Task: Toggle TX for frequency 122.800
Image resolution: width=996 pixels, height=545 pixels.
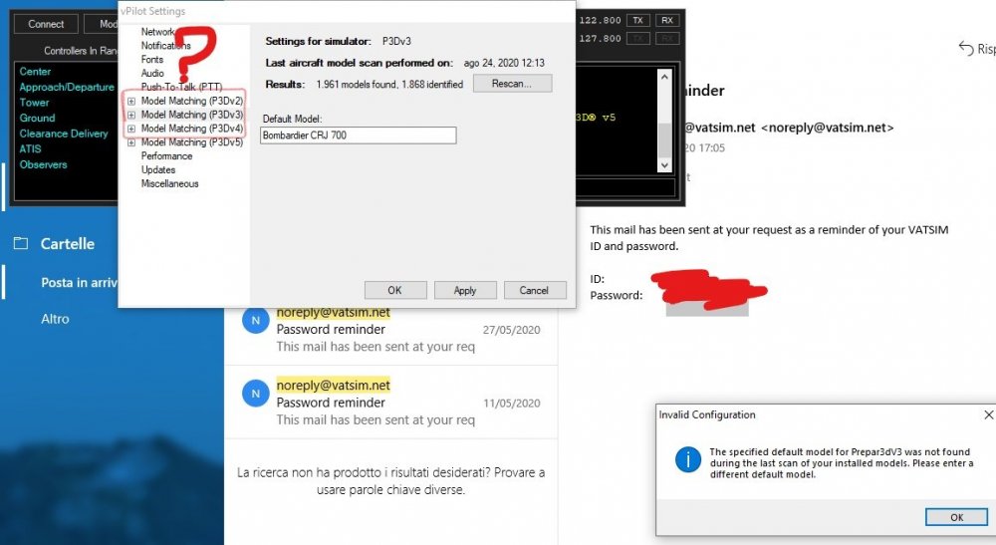Action: [x=637, y=20]
